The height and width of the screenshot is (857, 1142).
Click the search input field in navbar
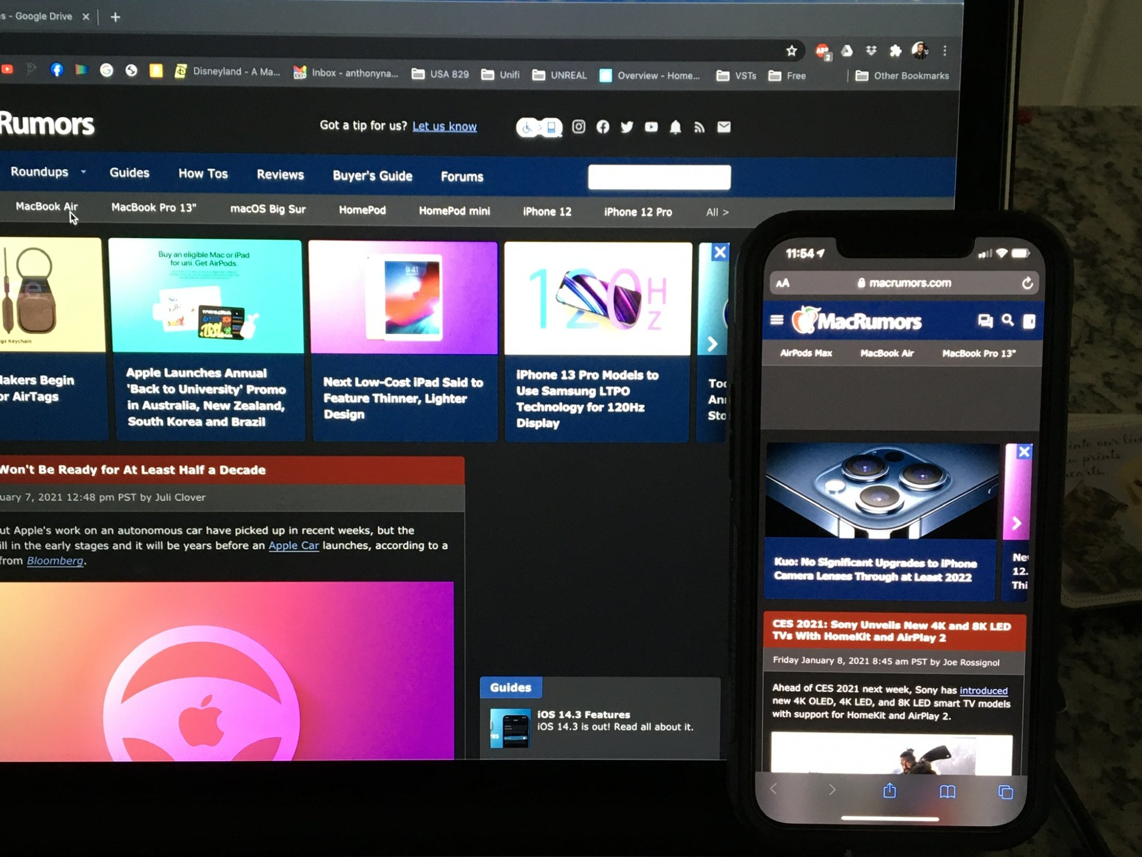pyautogui.click(x=659, y=178)
